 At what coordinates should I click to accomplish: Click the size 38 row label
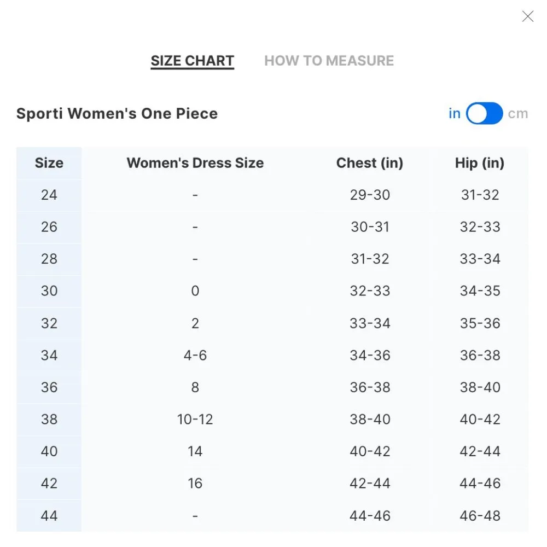tap(49, 420)
